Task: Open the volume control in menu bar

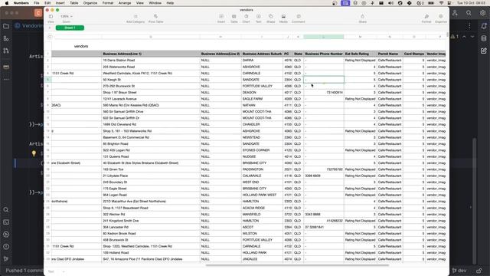Action: click(x=390, y=3)
